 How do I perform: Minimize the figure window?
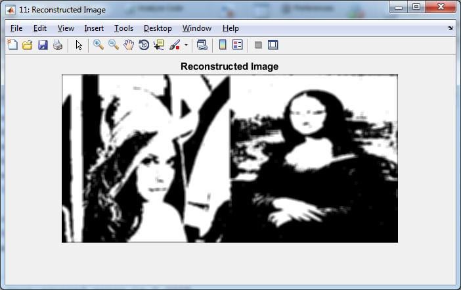pos(399,7)
